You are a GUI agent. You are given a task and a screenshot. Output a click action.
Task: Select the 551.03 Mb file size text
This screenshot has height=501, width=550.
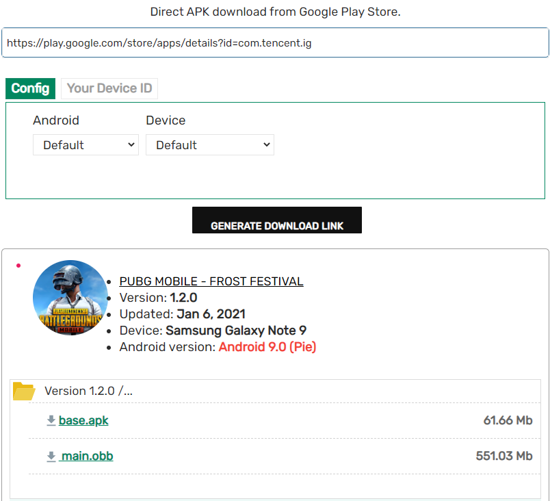click(504, 456)
